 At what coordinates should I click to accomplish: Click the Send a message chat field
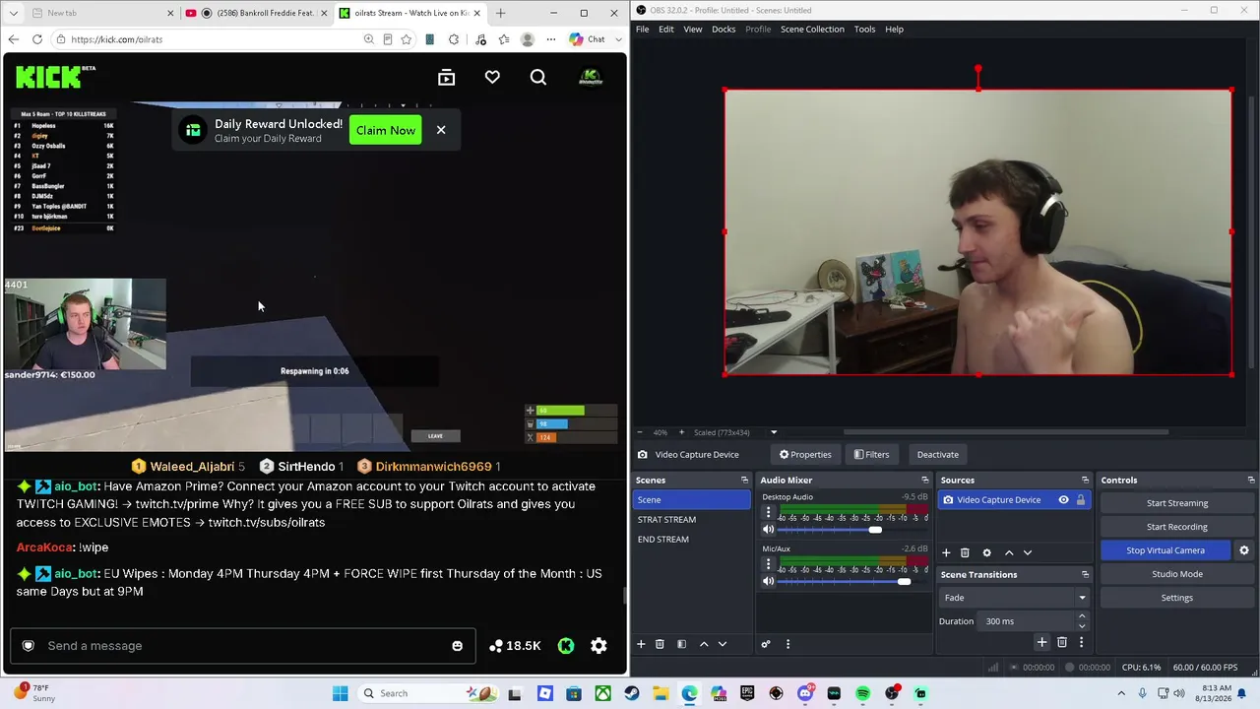[x=242, y=646]
